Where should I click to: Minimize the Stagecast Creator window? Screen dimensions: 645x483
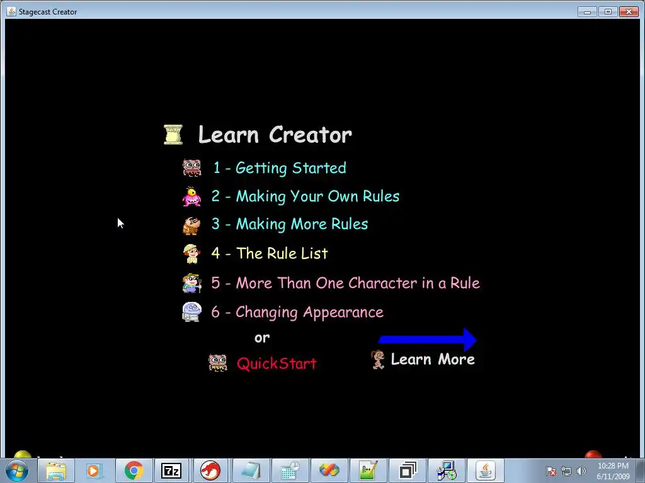[587, 11]
